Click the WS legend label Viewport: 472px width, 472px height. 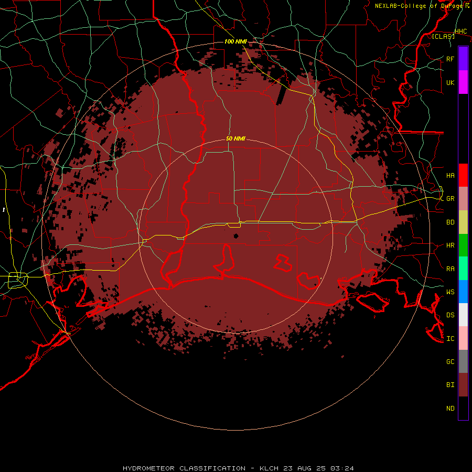pos(450,292)
